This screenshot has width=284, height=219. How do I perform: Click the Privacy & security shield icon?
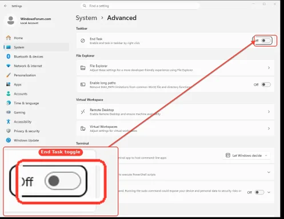click(x=9, y=131)
